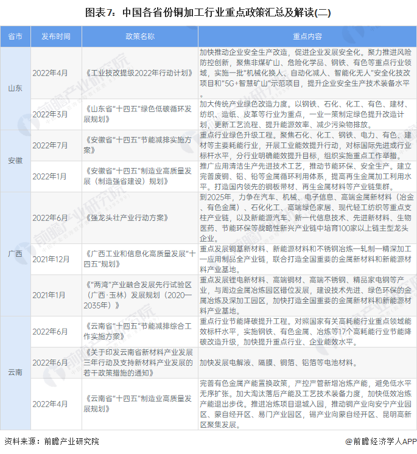Click the content cell 加快发展电解液、隔膜、铜箔
This screenshot has height=454, width=417.
(x=307, y=363)
